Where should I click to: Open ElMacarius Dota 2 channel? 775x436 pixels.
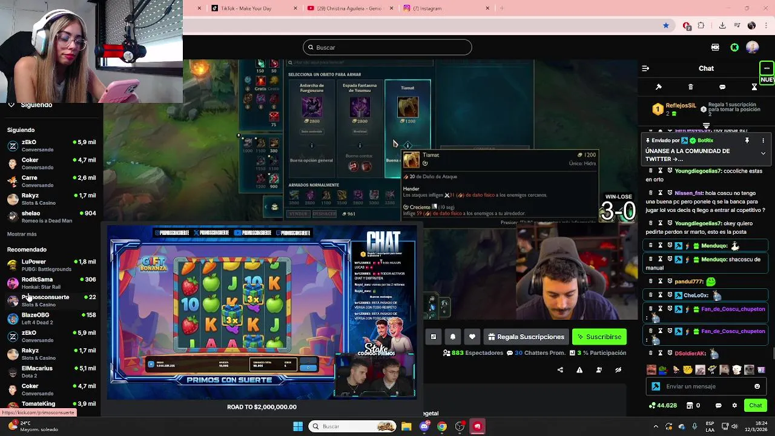51,372
